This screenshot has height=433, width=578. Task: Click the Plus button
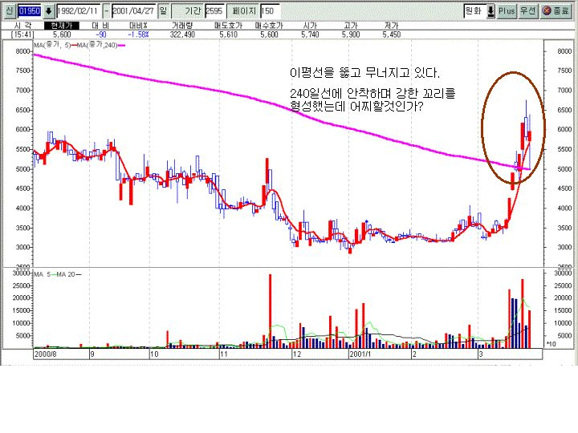point(507,11)
